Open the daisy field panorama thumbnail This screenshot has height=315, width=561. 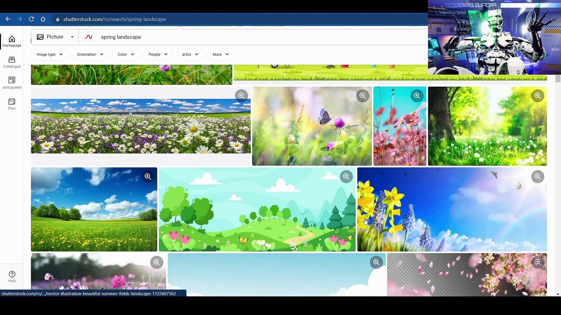click(x=141, y=126)
